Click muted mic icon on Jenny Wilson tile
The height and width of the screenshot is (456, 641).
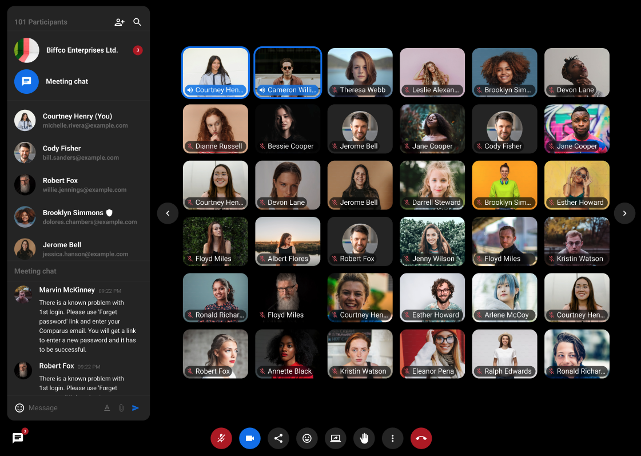(x=407, y=259)
